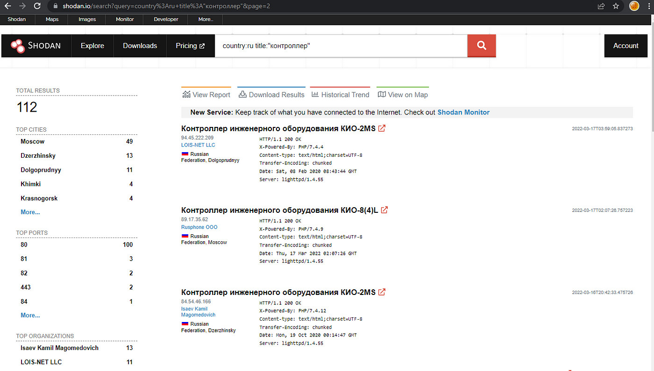Image resolution: width=654 pixels, height=371 pixels.
Task: Click Download Results
Action: point(271,95)
